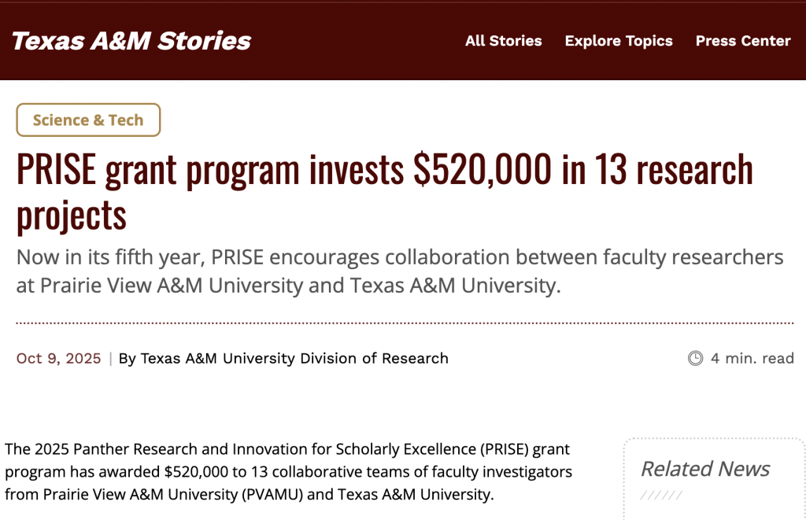Click the 4 min. read label
Screen dimensions: 806x520
(752, 359)
